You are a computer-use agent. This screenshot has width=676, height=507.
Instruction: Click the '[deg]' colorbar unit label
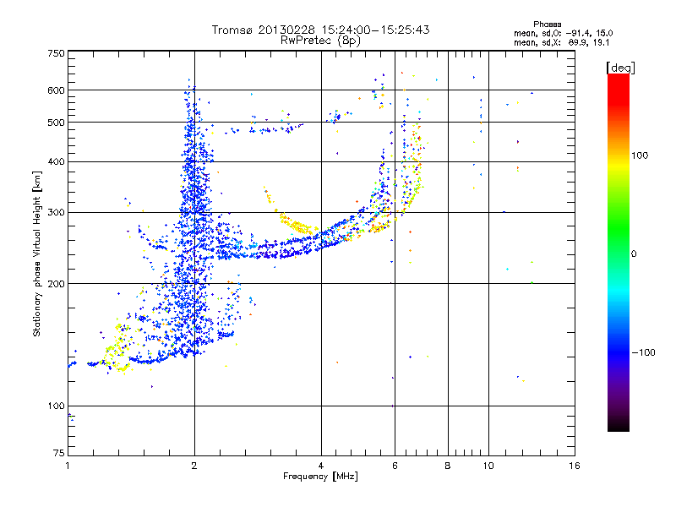(620, 68)
